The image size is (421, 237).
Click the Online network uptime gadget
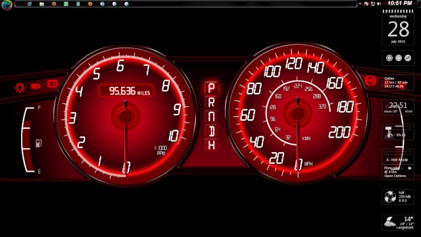pyautogui.click(x=398, y=82)
